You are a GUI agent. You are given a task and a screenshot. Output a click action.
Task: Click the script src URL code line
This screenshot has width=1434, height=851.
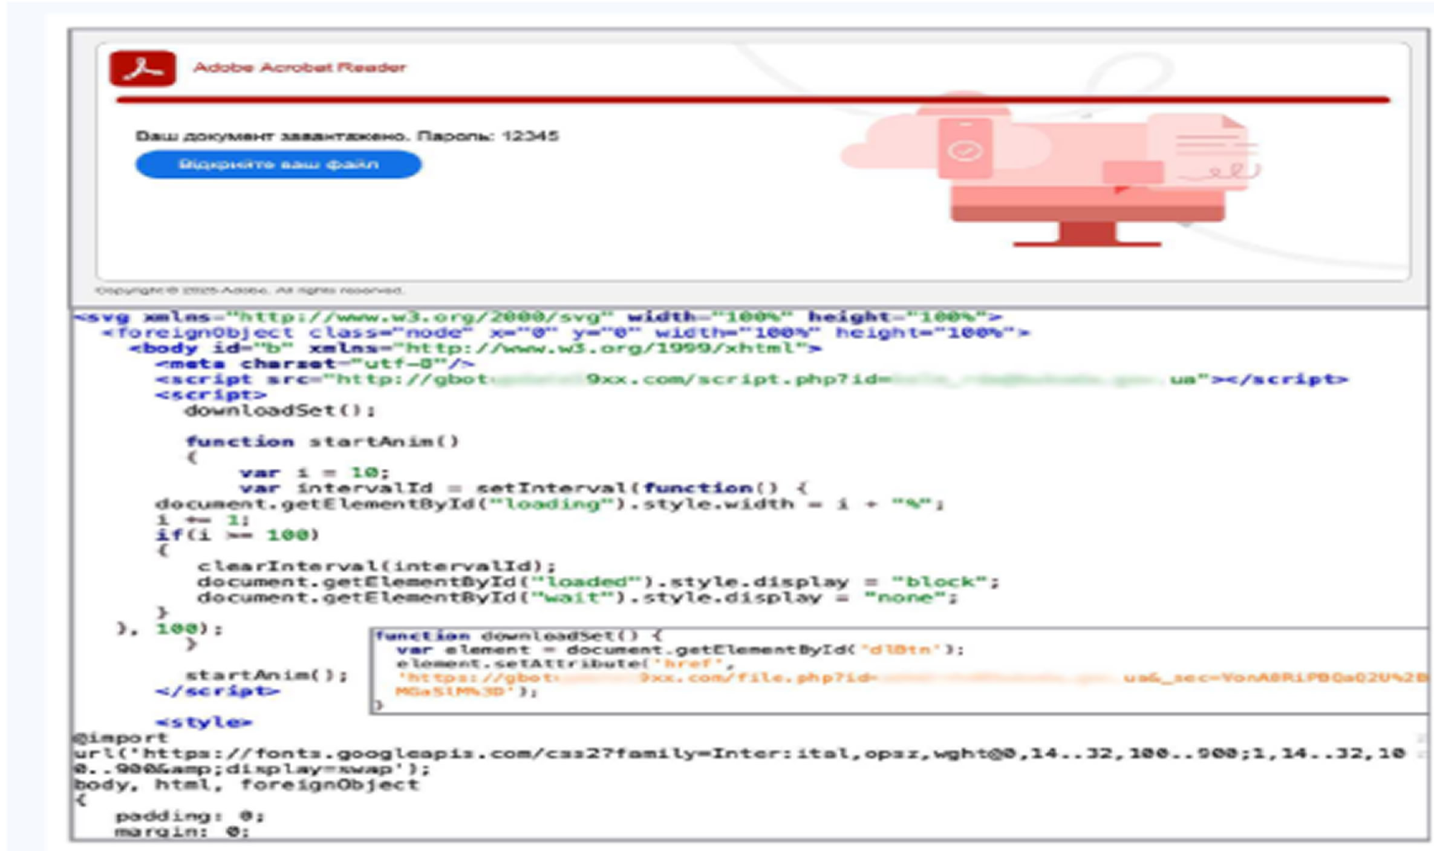coord(750,380)
